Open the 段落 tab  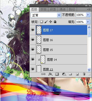pyautogui.click(x=53, y=10)
